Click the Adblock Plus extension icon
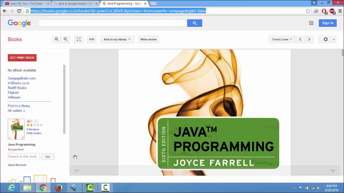 click(332, 11)
